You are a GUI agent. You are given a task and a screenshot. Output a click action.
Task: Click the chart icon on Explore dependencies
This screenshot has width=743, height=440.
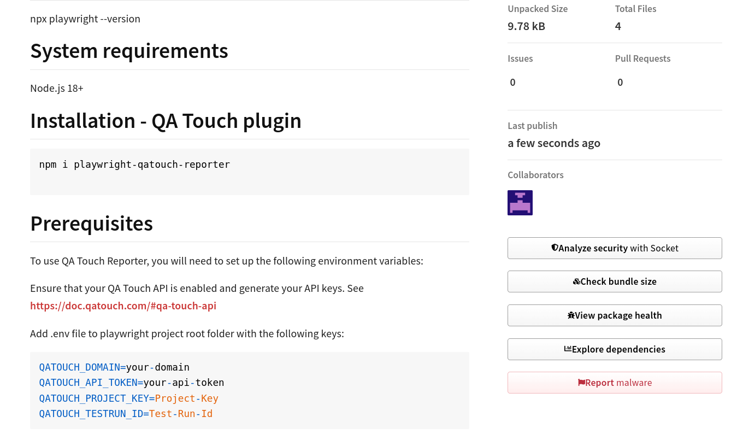pyautogui.click(x=568, y=349)
